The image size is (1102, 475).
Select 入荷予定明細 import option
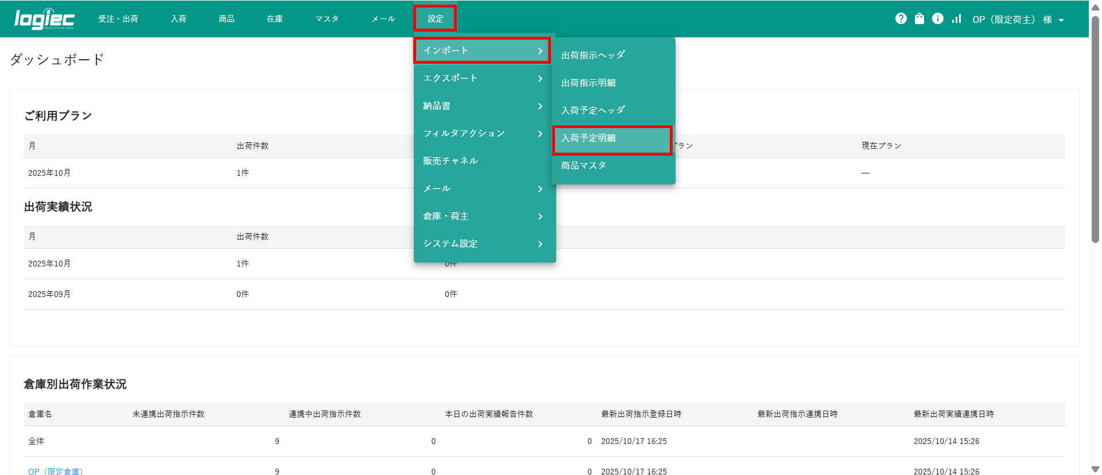tap(612, 138)
